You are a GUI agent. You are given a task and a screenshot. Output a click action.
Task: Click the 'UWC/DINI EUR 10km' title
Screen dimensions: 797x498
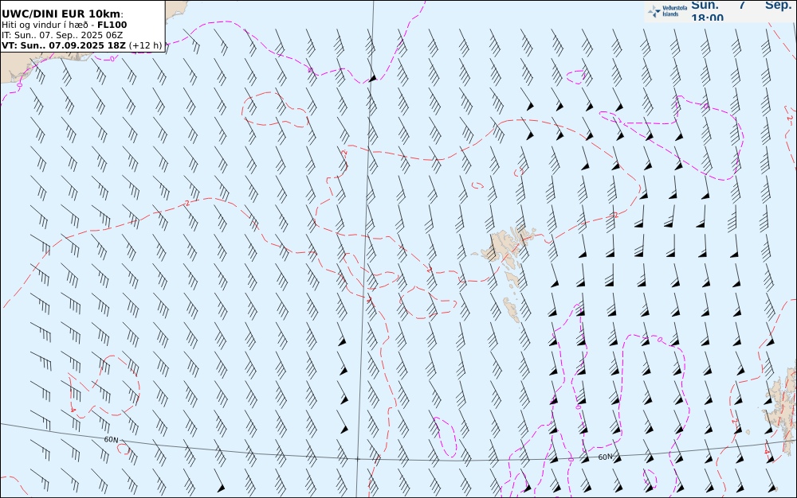pos(62,14)
